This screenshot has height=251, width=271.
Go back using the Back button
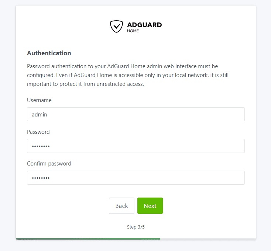[x=121, y=206]
